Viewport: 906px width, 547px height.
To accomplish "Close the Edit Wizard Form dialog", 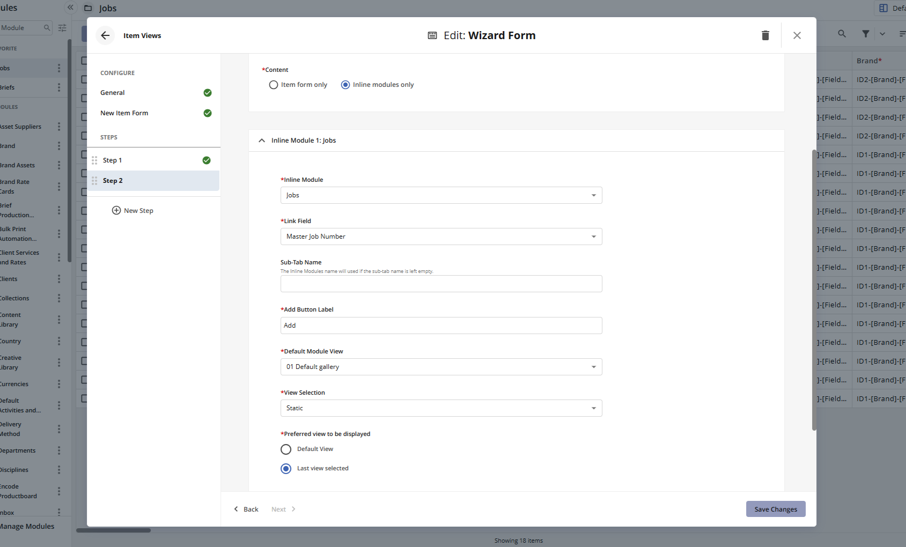I will coord(797,35).
